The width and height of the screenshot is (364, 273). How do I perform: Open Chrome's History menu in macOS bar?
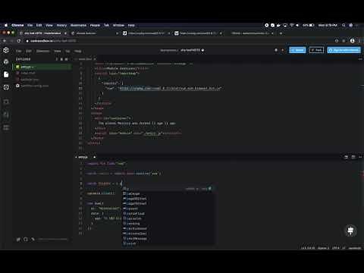point(61,25)
